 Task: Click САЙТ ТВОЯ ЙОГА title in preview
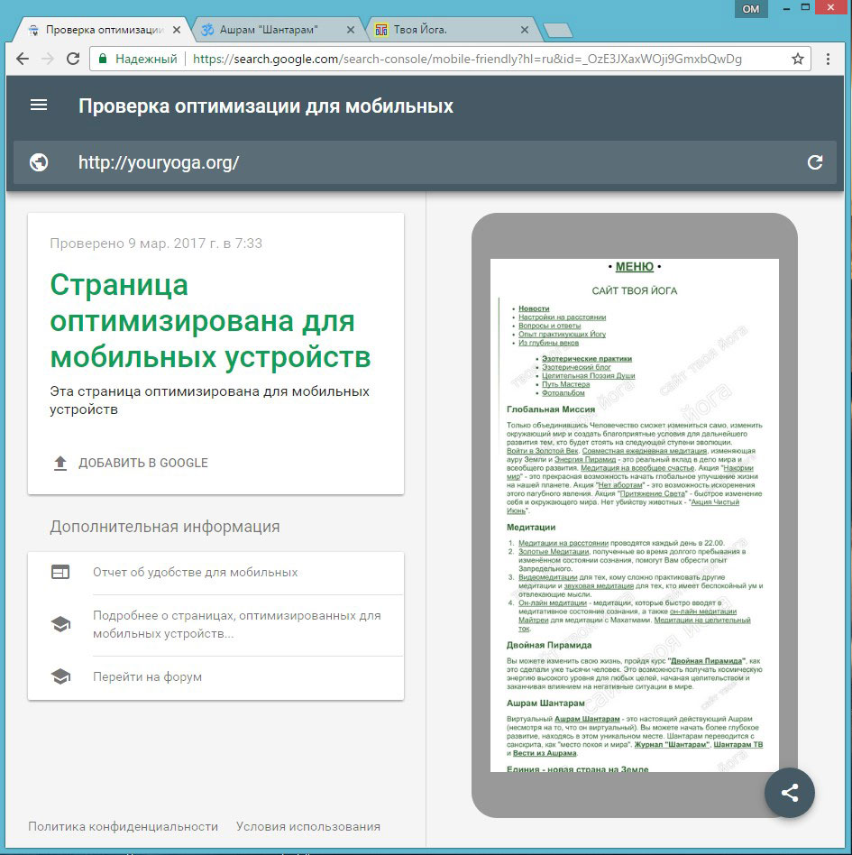tap(634, 291)
